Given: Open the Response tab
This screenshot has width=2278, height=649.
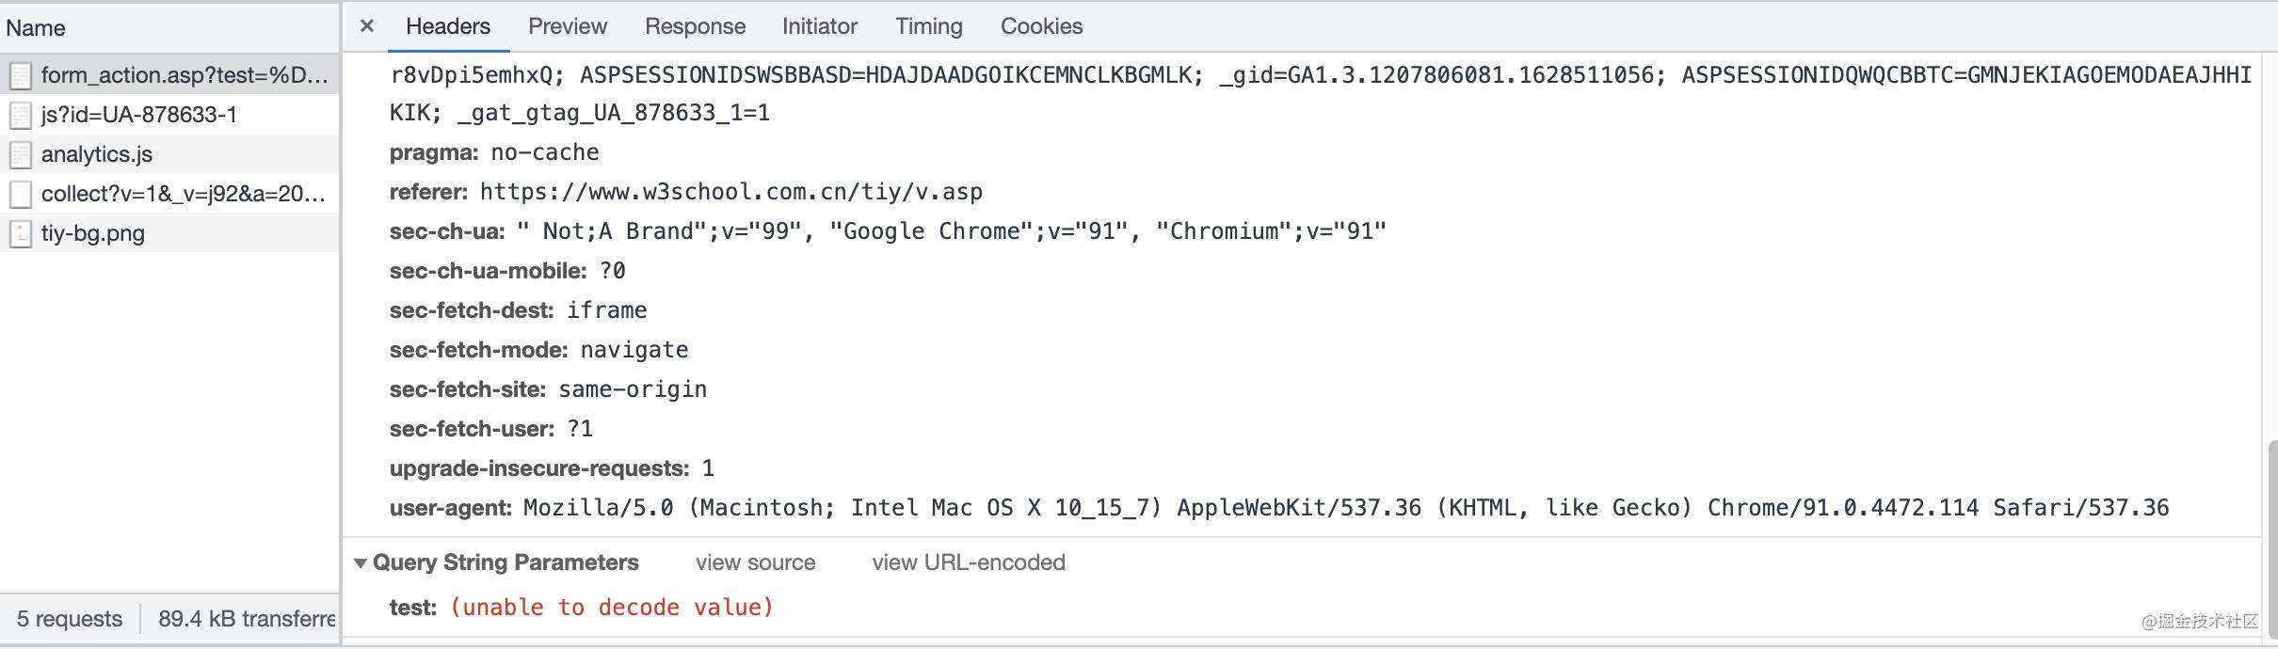Looking at the screenshot, I should pos(695,26).
